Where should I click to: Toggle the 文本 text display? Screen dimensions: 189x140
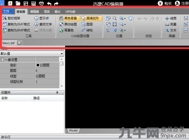171,30
